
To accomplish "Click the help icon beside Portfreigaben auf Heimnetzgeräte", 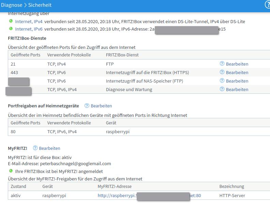I will pos(87,106).
